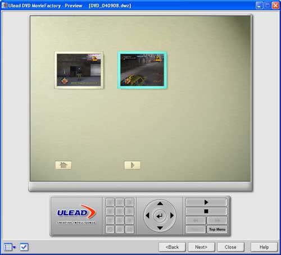Click the Top Menu button on remote

[217, 229]
